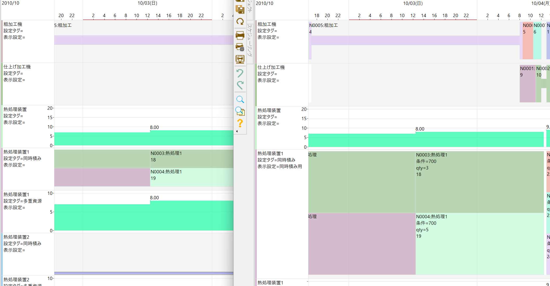Click the 2010/10 header in the left chart
Screen dimensions: 550x286
pos(11,3)
